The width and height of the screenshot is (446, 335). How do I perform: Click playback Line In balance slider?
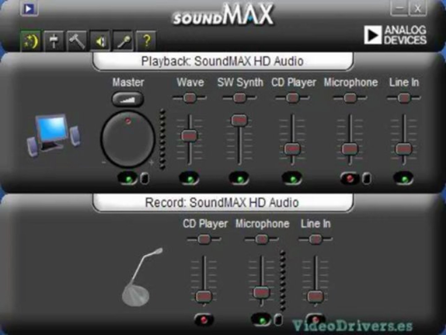404,98
